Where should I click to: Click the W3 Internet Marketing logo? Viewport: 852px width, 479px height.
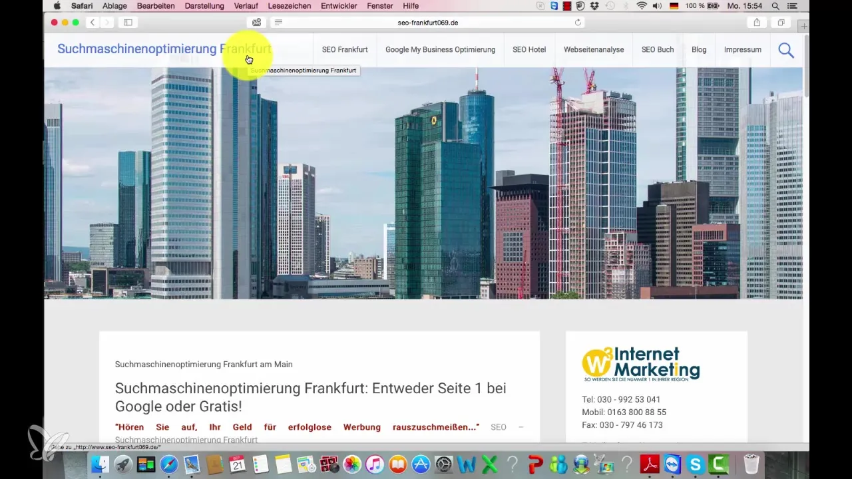(641, 365)
